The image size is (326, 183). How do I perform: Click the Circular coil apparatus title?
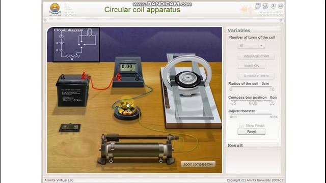coord(142,10)
